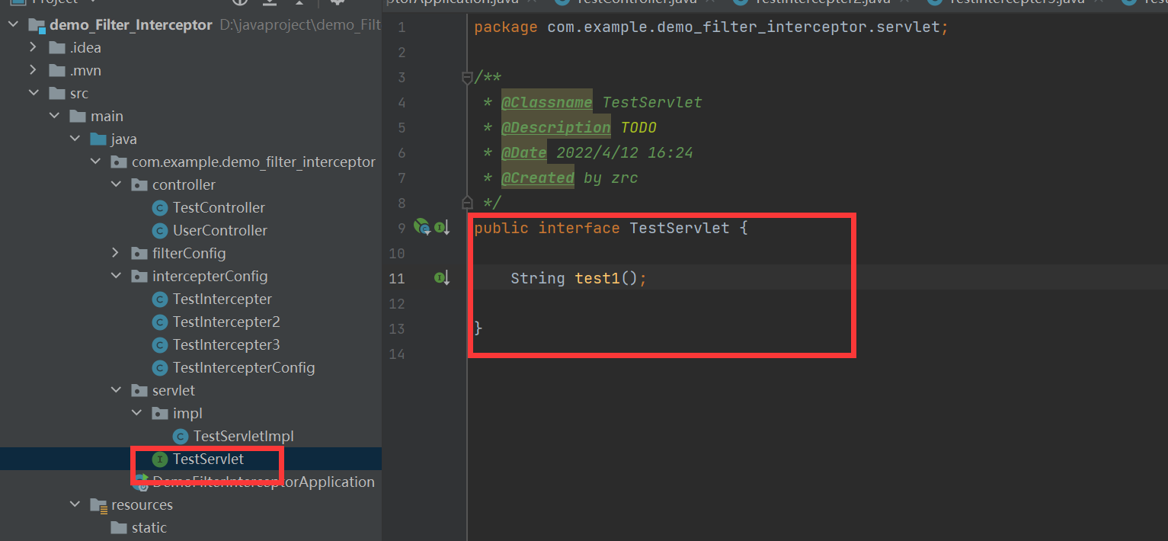This screenshot has width=1168, height=541.
Task: Click the @Description tag in the comment
Action: tap(555, 127)
